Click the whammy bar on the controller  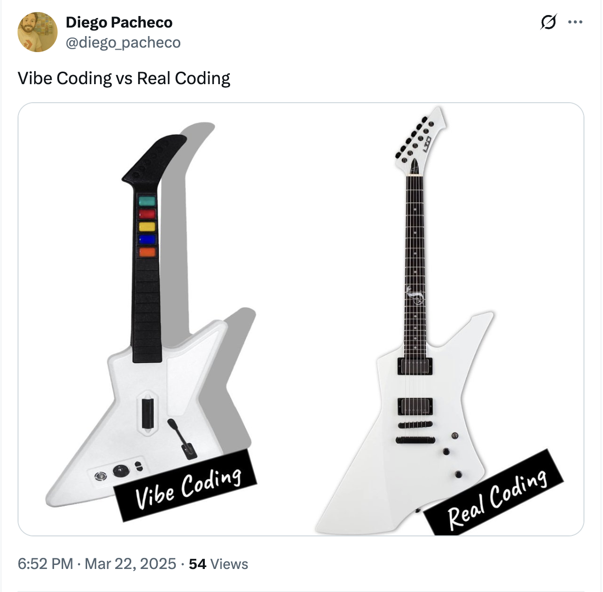click(x=182, y=438)
